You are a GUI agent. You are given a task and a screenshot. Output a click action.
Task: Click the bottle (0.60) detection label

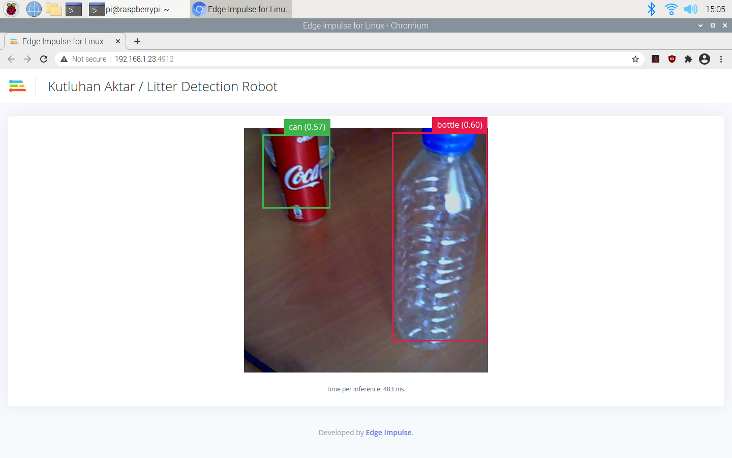pyautogui.click(x=460, y=125)
